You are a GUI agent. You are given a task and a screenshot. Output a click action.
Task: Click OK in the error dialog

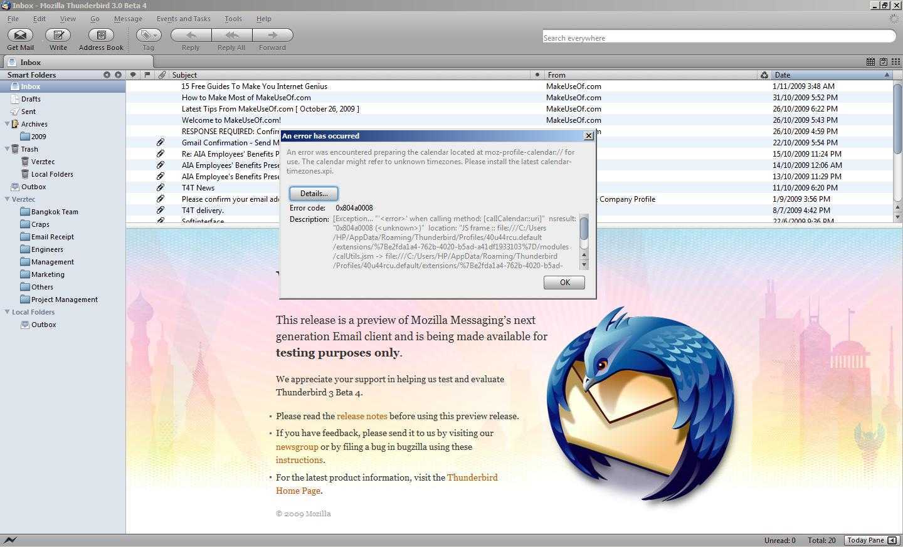pos(564,283)
